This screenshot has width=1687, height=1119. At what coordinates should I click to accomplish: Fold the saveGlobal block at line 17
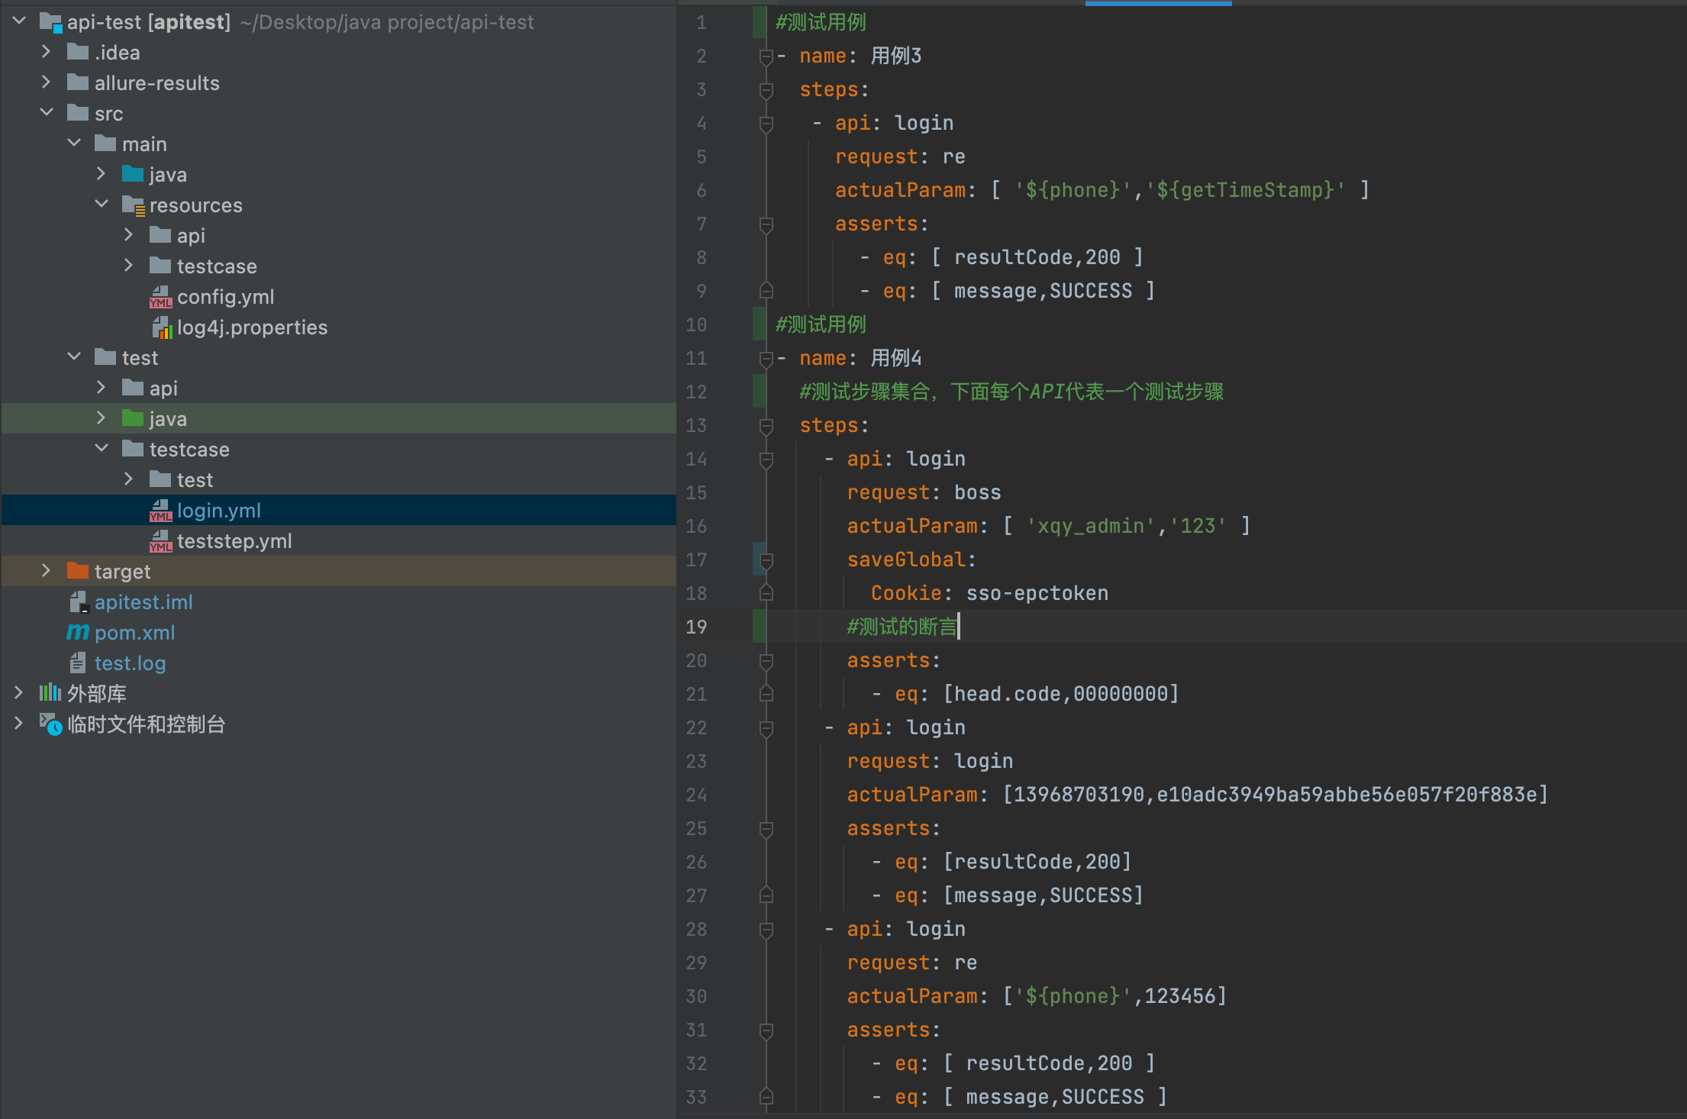[766, 560]
